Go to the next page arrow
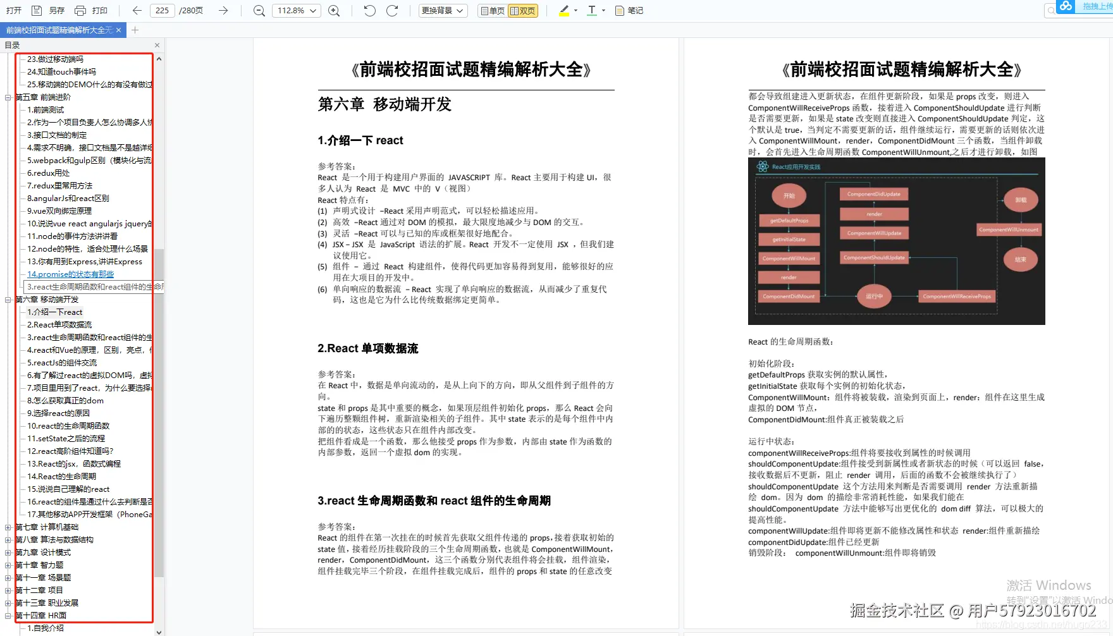The height and width of the screenshot is (636, 1113). pyautogui.click(x=223, y=11)
